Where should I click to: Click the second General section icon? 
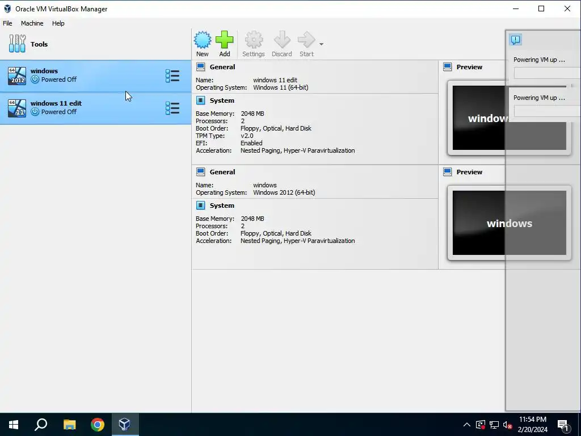(x=200, y=171)
